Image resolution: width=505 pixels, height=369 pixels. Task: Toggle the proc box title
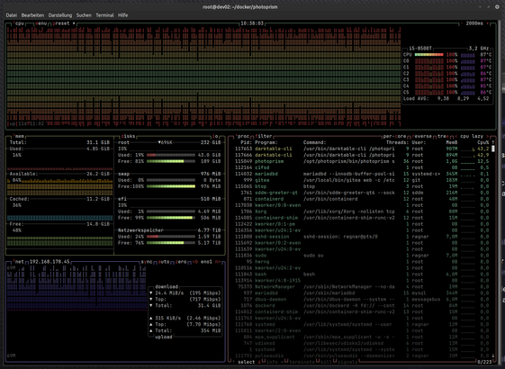242,136
